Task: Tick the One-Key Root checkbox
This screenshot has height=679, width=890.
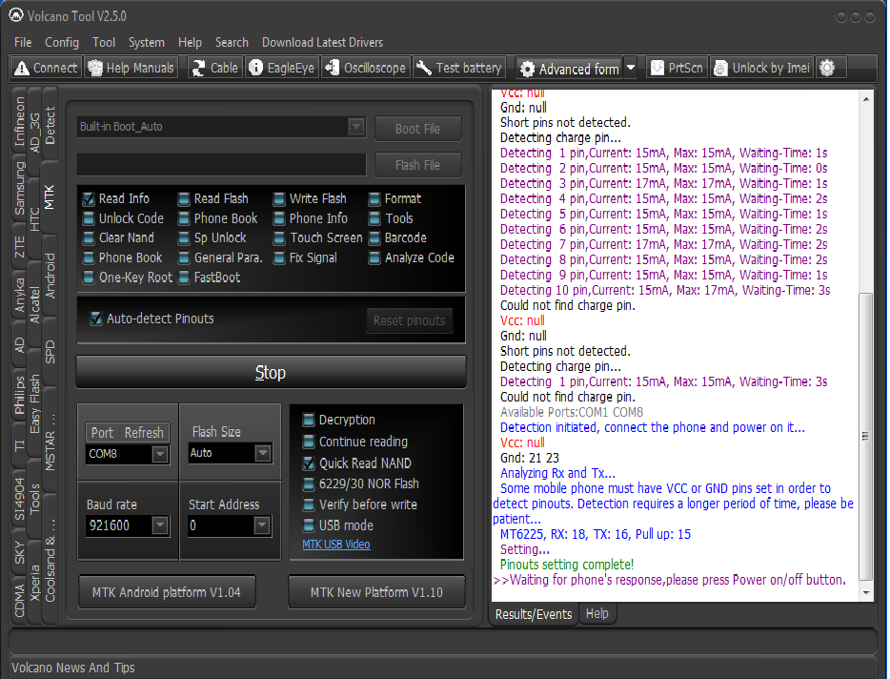Action: pos(89,278)
